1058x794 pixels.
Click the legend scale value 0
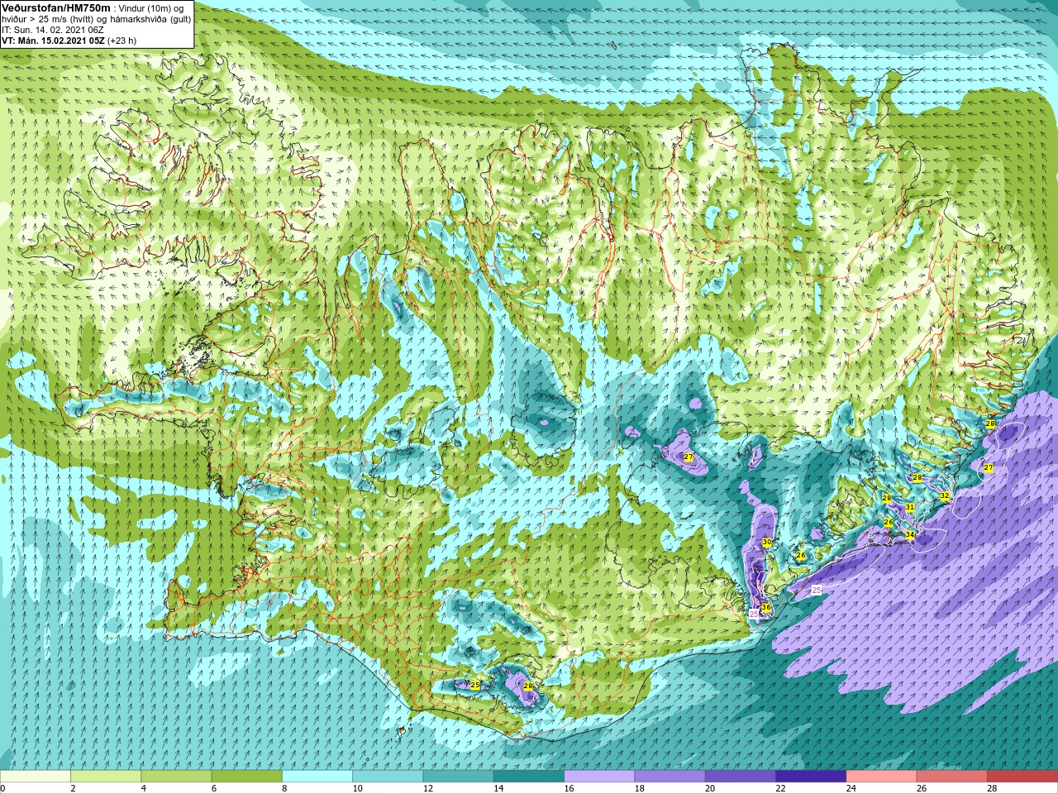tap(3, 788)
